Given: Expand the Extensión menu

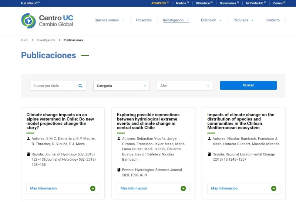Looking at the screenshot, I should pos(211,20).
